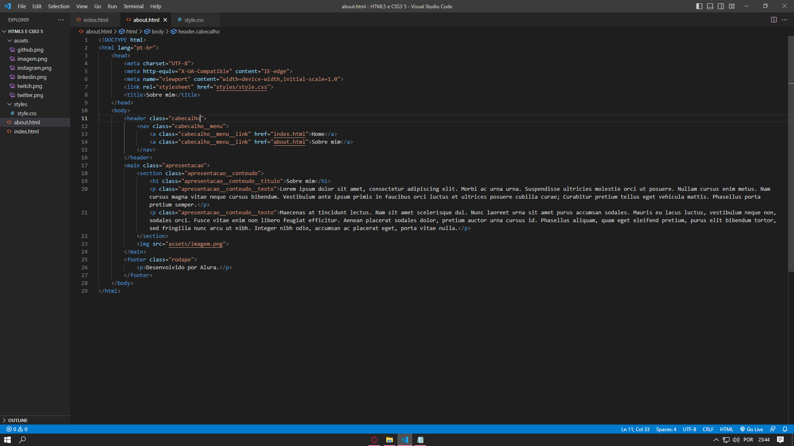Viewport: 794px width, 446px height.
Task: Select the about.html editor tab
Action: [146, 20]
